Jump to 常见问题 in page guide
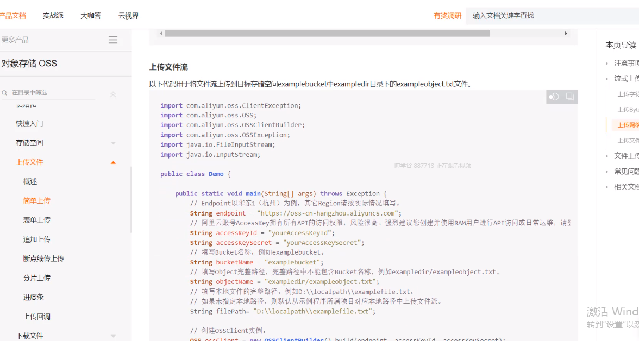The width and height of the screenshot is (639, 341). (627, 171)
